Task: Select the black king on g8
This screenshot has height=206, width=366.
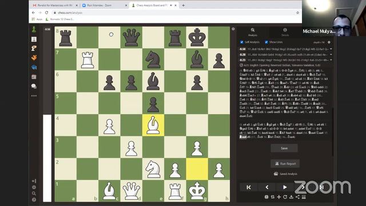Action: [x=197, y=38]
